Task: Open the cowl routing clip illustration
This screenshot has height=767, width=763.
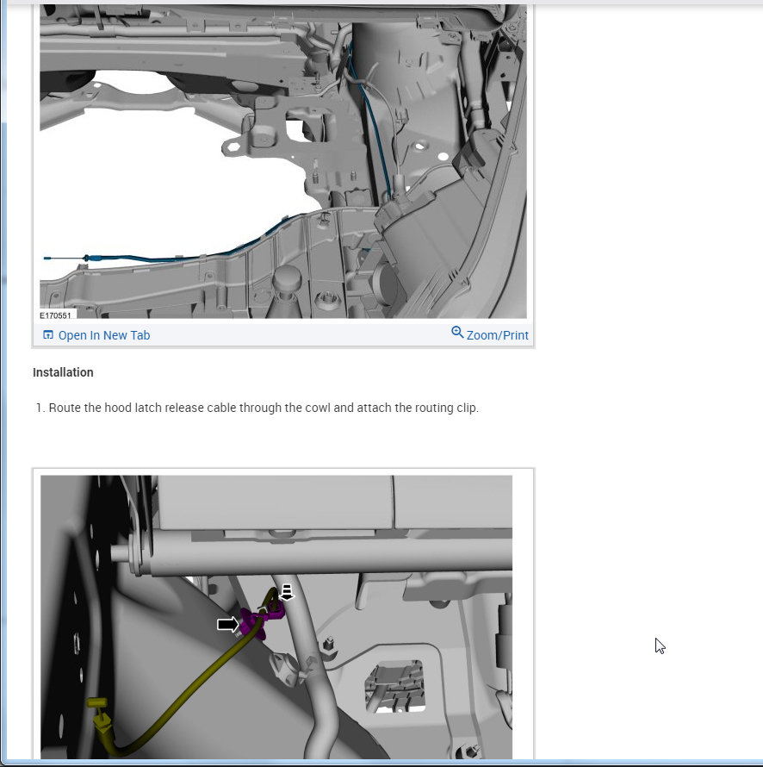Action: [x=276, y=617]
